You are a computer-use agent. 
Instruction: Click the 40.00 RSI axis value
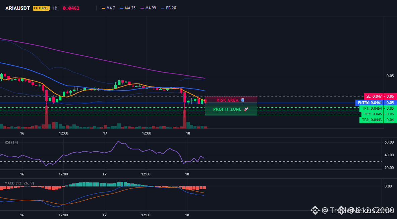coord(389,155)
